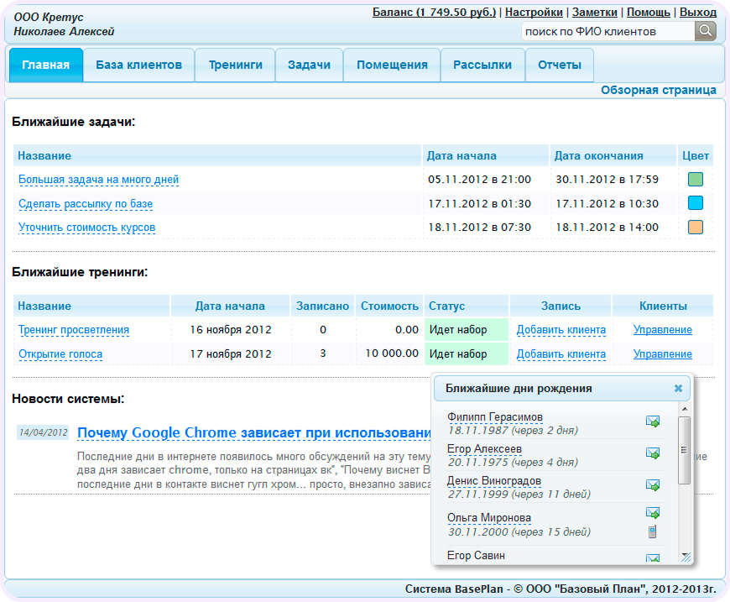Open the Помощь link
Screen dimensions: 730x602
648,12
